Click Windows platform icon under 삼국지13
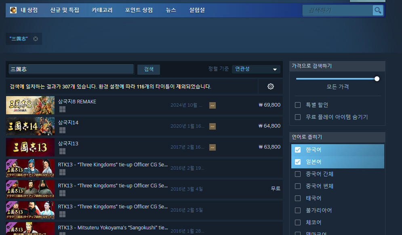 (x=62, y=151)
